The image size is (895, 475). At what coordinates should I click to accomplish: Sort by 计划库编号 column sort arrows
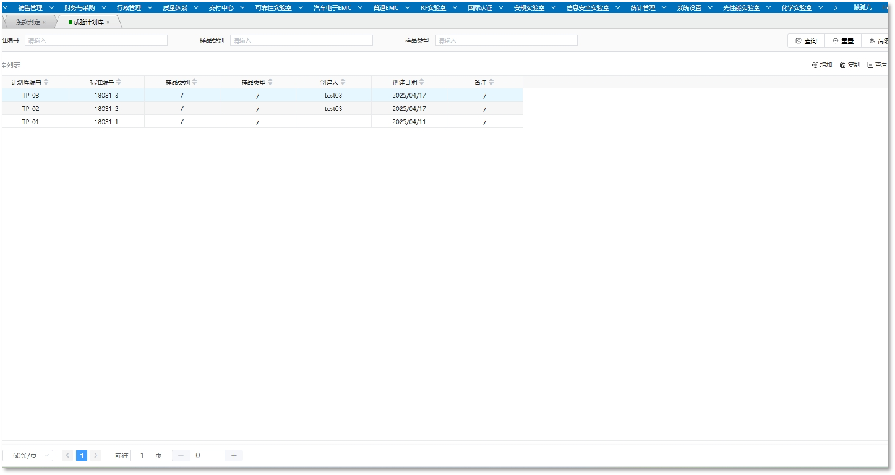46,82
